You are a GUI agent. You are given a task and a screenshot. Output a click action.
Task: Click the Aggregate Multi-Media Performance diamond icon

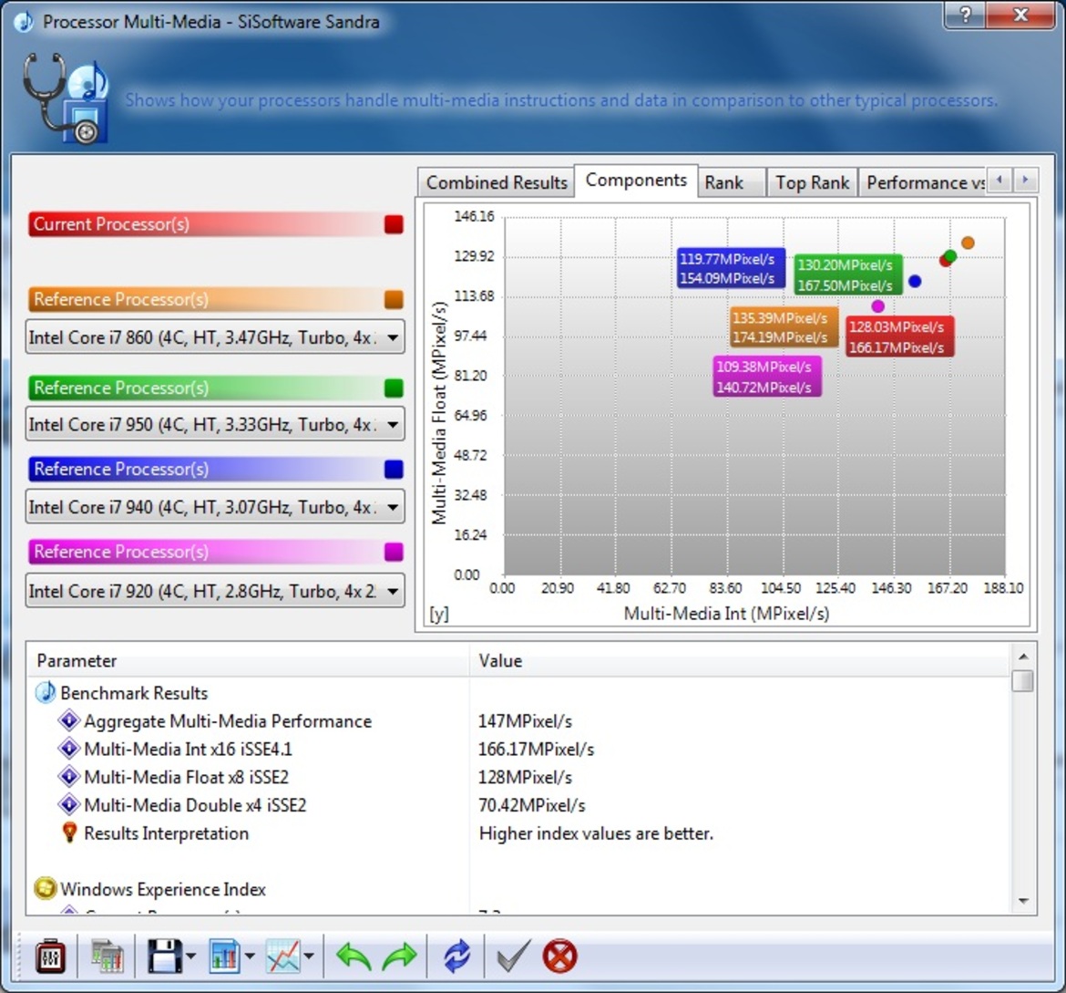click(x=68, y=720)
